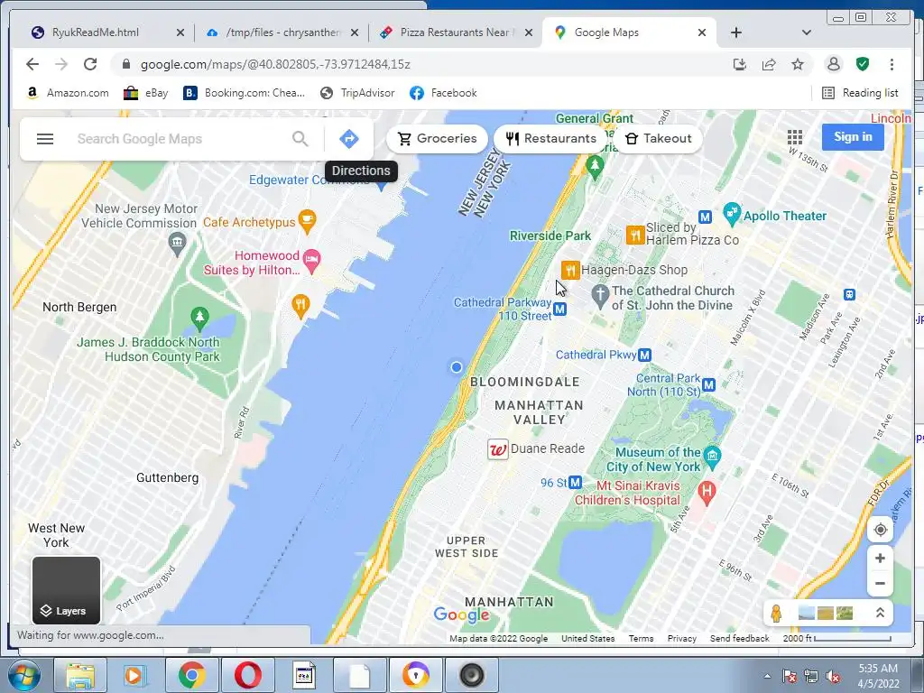Switch to the /tmp/files tab
This screenshot has height=693, width=924.
(x=282, y=32)
